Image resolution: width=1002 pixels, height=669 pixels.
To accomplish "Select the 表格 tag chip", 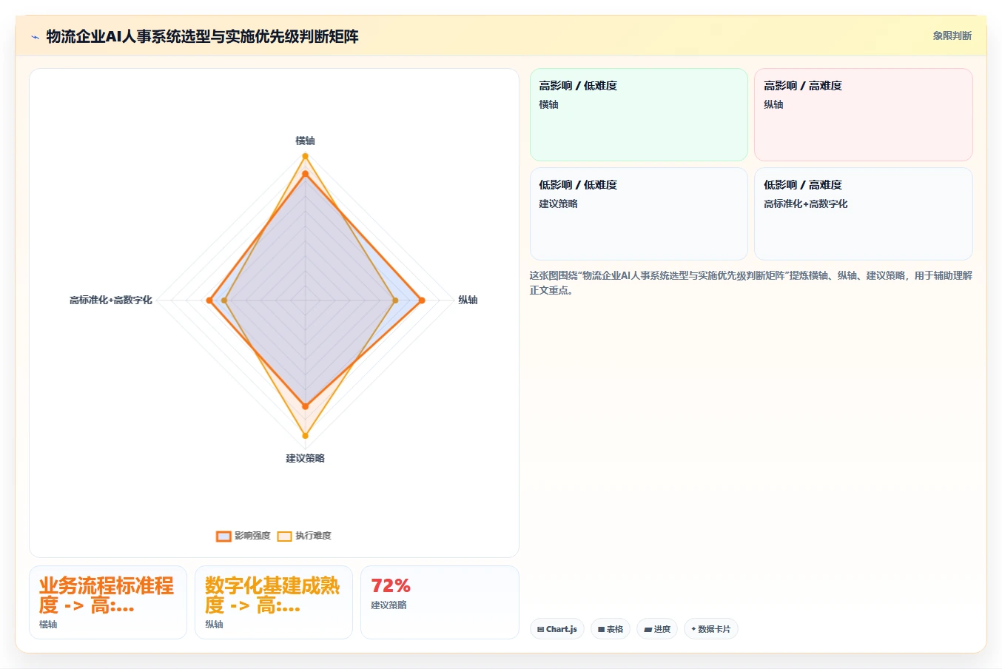I will [611, 629].
